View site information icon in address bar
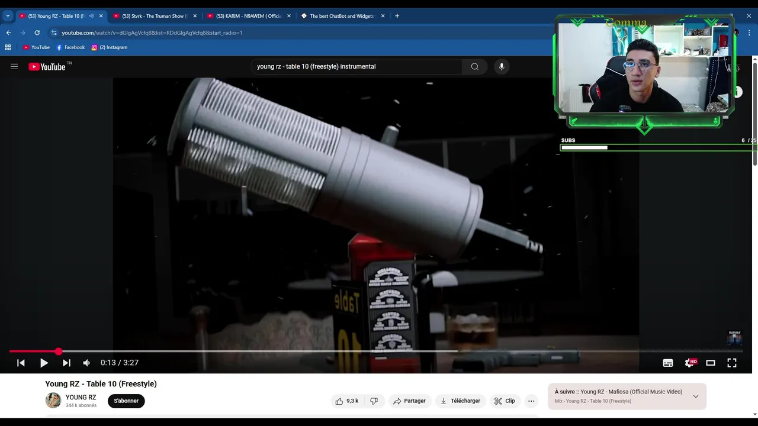The width and height of the screenshot is (758, 426). click(54, 33)
